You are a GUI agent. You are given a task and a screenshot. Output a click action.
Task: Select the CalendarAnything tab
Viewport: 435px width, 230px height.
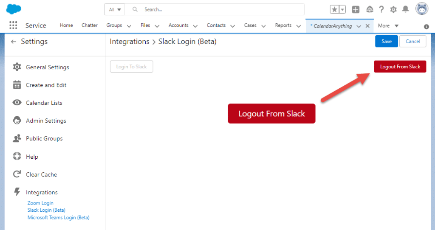tap(332, 26)
